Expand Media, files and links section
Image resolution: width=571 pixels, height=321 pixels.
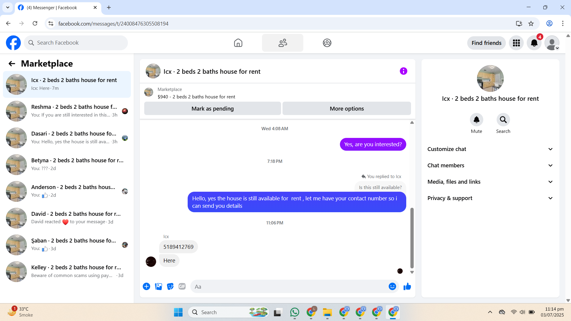(490, 182)
